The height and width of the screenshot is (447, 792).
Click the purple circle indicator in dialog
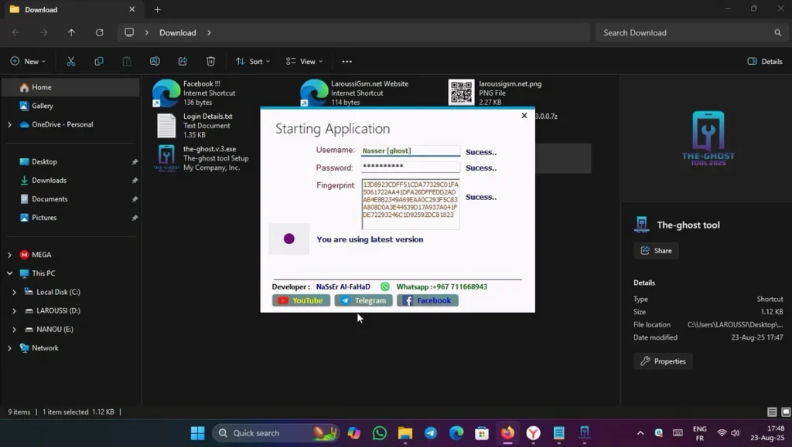289,239
